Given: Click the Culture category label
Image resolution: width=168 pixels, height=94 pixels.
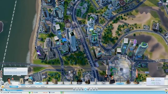Looking at the screenshot, I should click(x=13, y=81).
